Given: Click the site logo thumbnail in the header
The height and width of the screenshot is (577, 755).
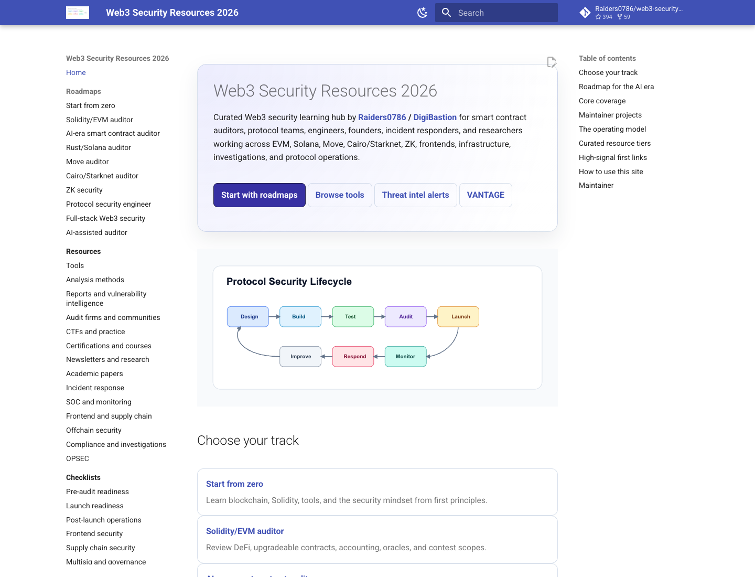Looking at the screenshot, I should pyautogui.click(x=78, y=13).
